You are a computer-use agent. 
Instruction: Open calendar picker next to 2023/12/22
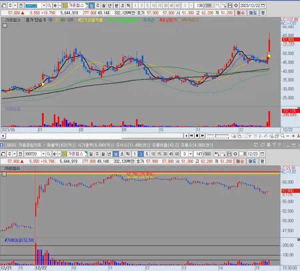pos(263,5)
